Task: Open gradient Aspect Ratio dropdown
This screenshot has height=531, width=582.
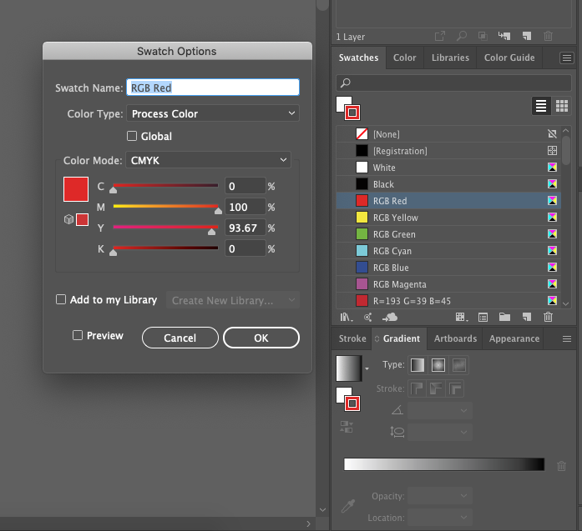Action: pos(440,432)
